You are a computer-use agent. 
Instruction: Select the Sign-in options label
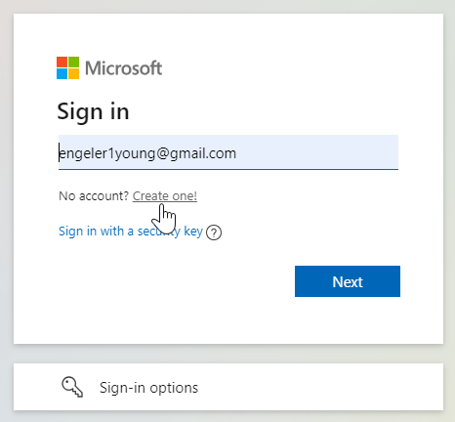click(x=148, y=388)
